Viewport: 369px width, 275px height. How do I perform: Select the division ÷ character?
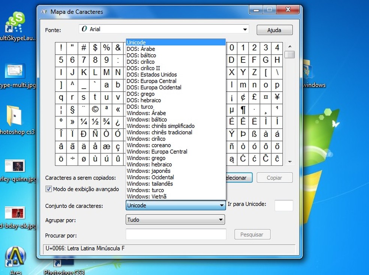pos(72,159)
